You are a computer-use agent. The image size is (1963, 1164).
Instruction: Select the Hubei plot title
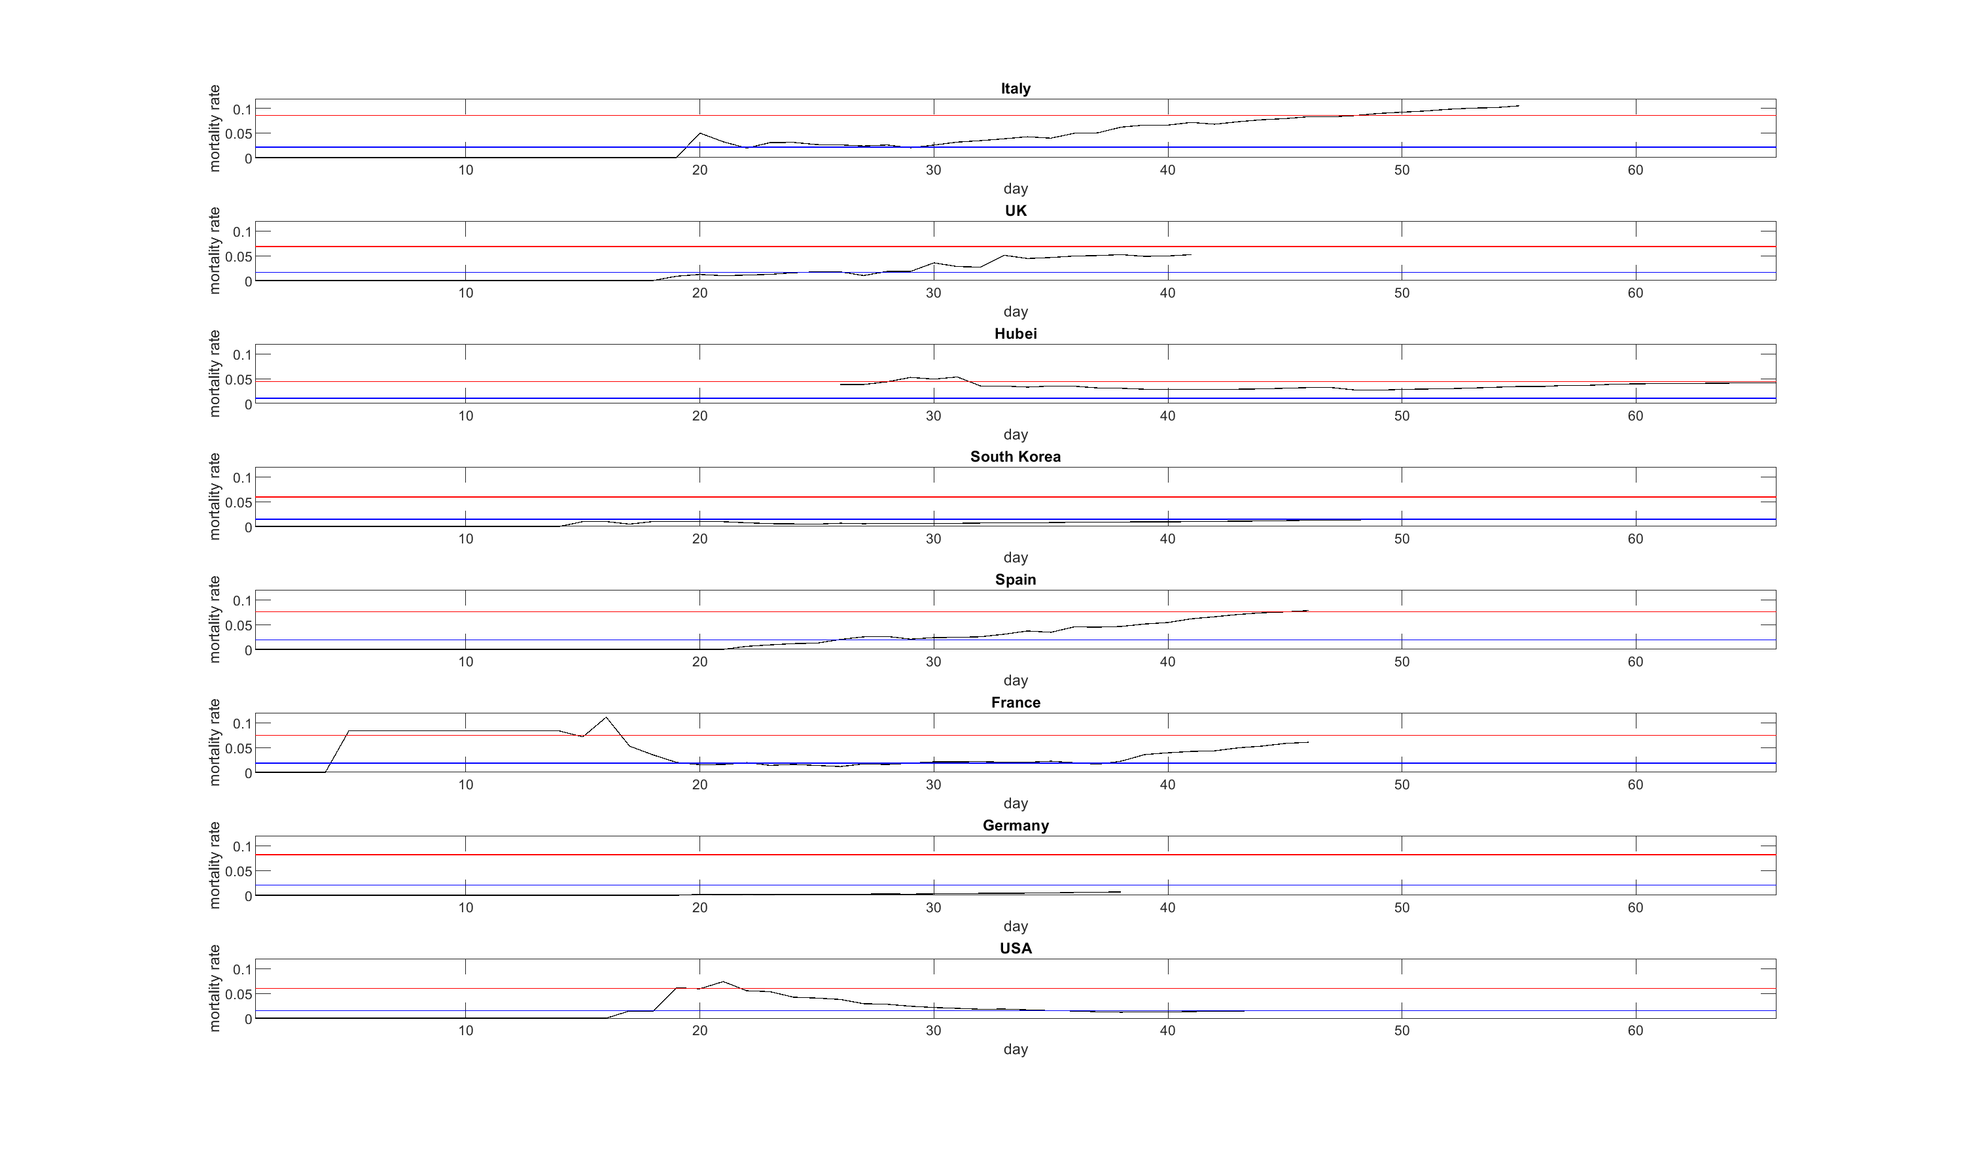1015,334
